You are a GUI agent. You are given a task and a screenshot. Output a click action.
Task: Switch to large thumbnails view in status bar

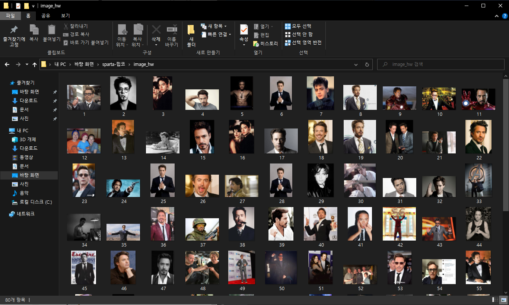(504, 300)
